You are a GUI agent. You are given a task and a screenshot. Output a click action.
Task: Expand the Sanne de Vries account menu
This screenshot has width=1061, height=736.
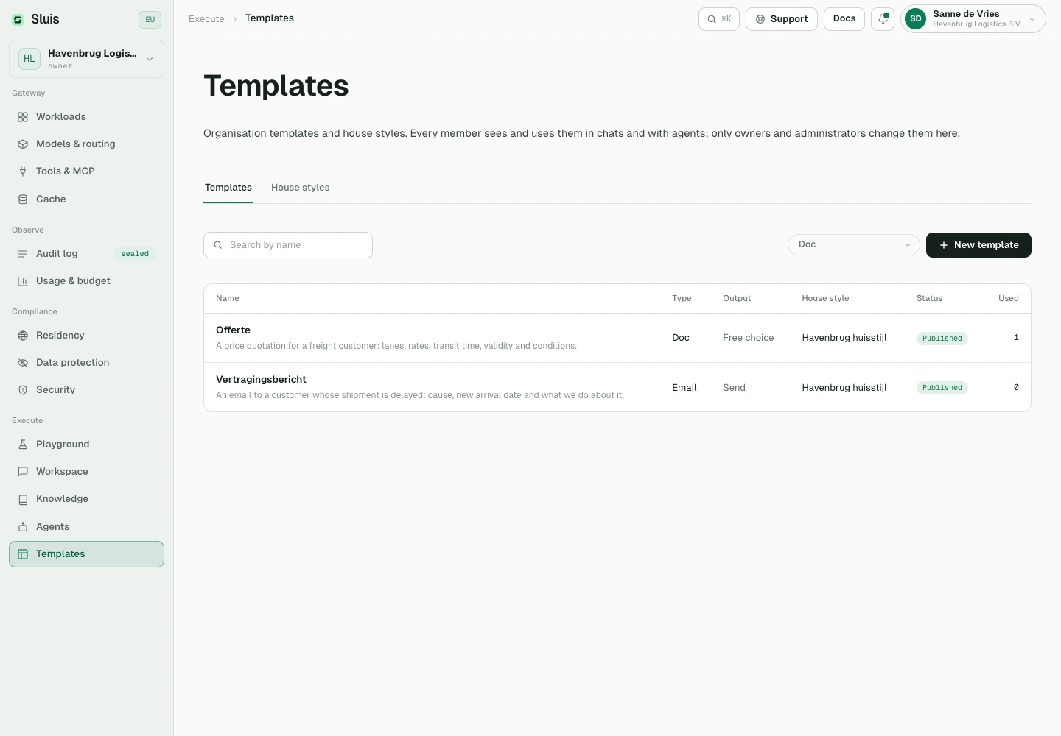tap(973, 19)
